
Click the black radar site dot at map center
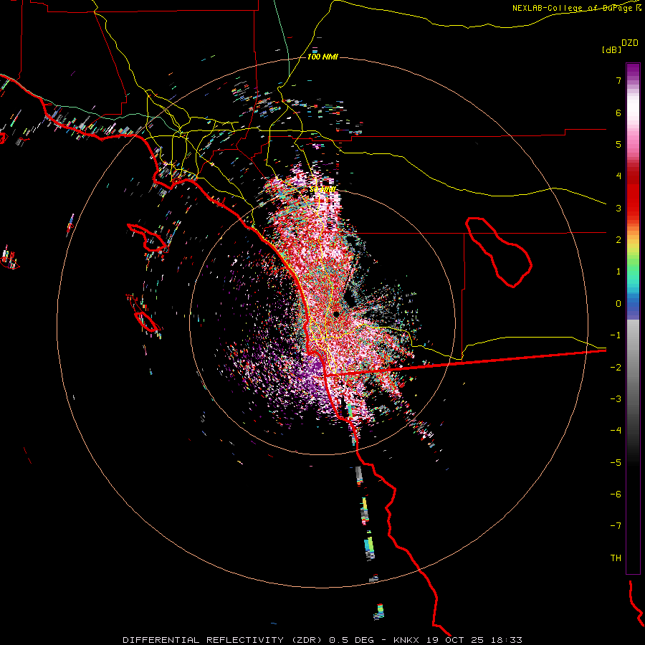(x=336, y=314)
